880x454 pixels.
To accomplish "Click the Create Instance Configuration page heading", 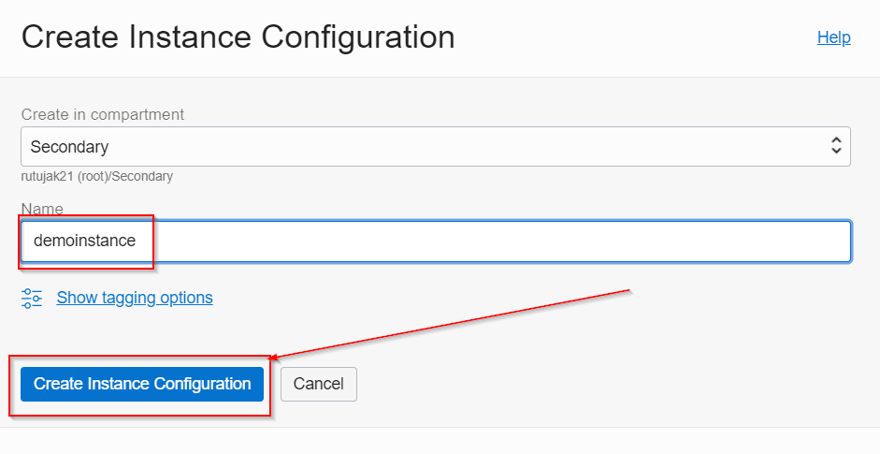I will [238, 37].
